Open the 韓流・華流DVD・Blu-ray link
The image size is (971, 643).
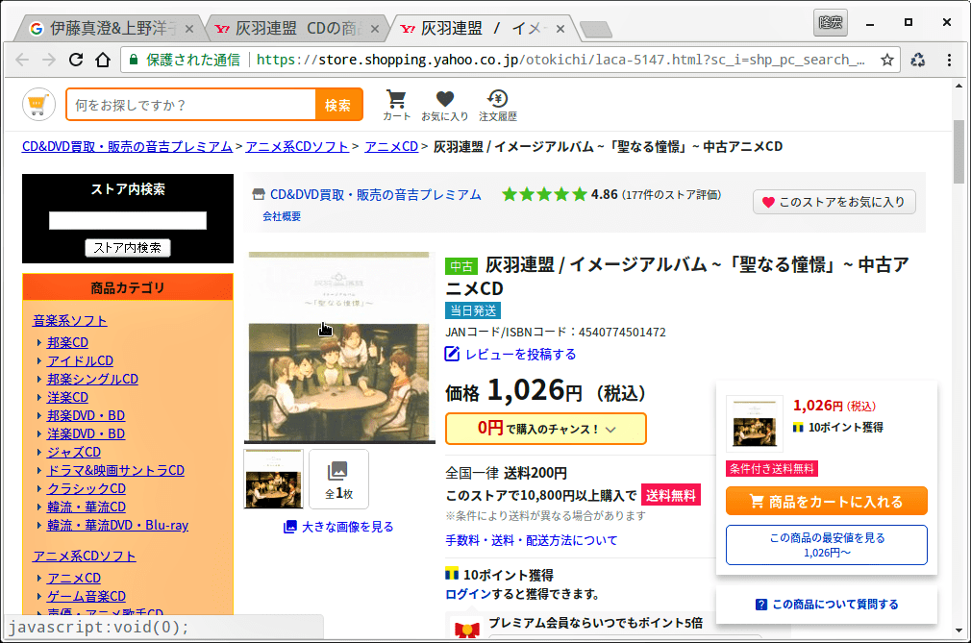[x=117, y=526]
